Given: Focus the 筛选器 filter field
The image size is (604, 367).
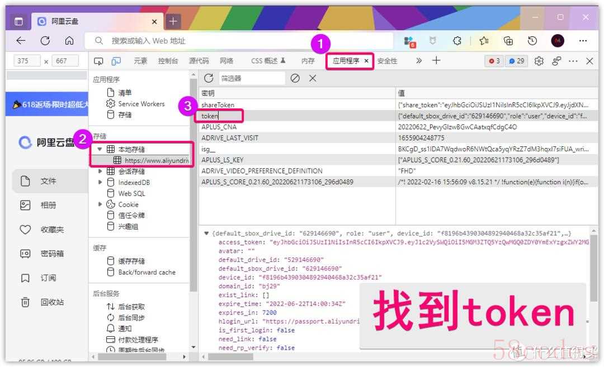Looking at the screenshot, I should tap(252, 78).
